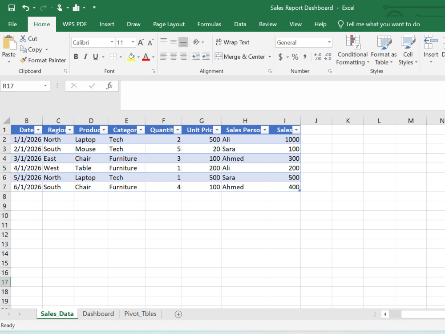Toggle Align Left

163,56
